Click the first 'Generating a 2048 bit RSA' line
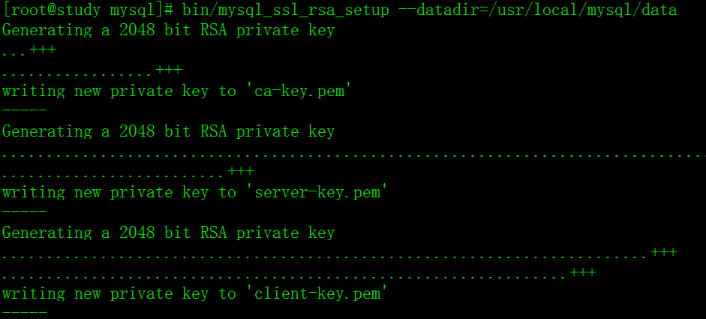The width and height of the screenshot is (706, 319). click(x=168, y=31)
